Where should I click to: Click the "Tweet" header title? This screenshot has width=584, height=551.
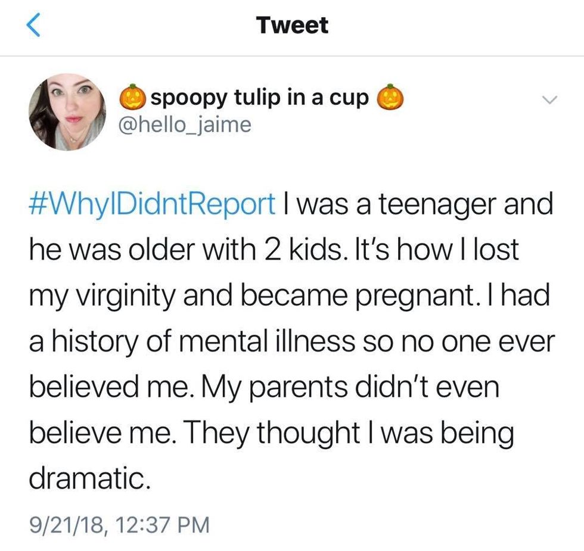coord(292,25)
